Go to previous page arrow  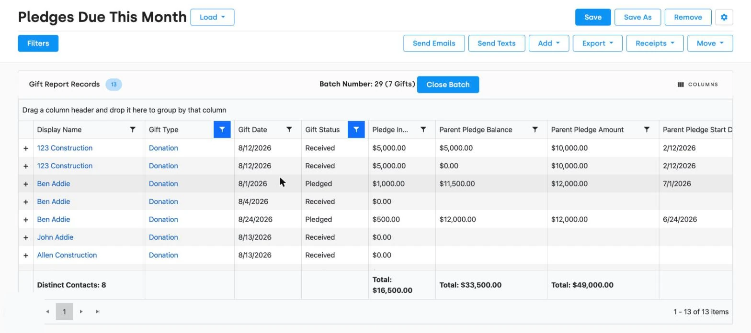[x=47, y=312]
